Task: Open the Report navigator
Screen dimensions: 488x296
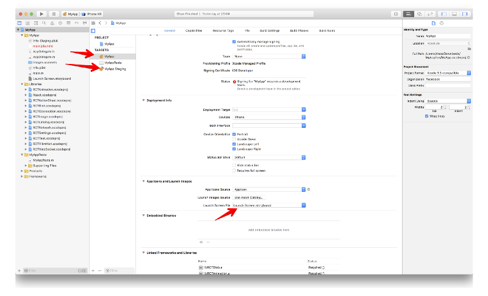Action: pos(85,23)
